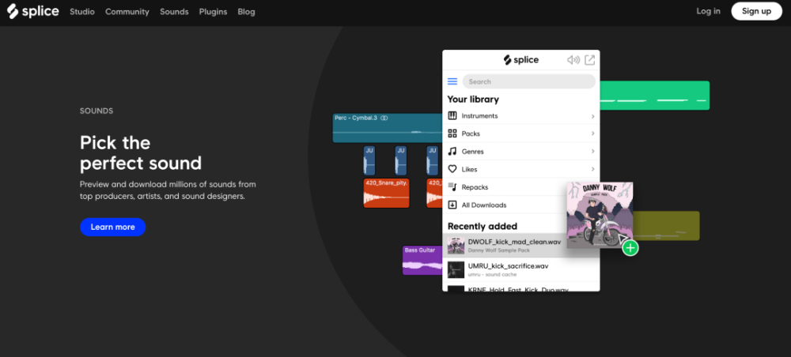
Task: Click the Recently added heading
Action: (x=483, y=226)
